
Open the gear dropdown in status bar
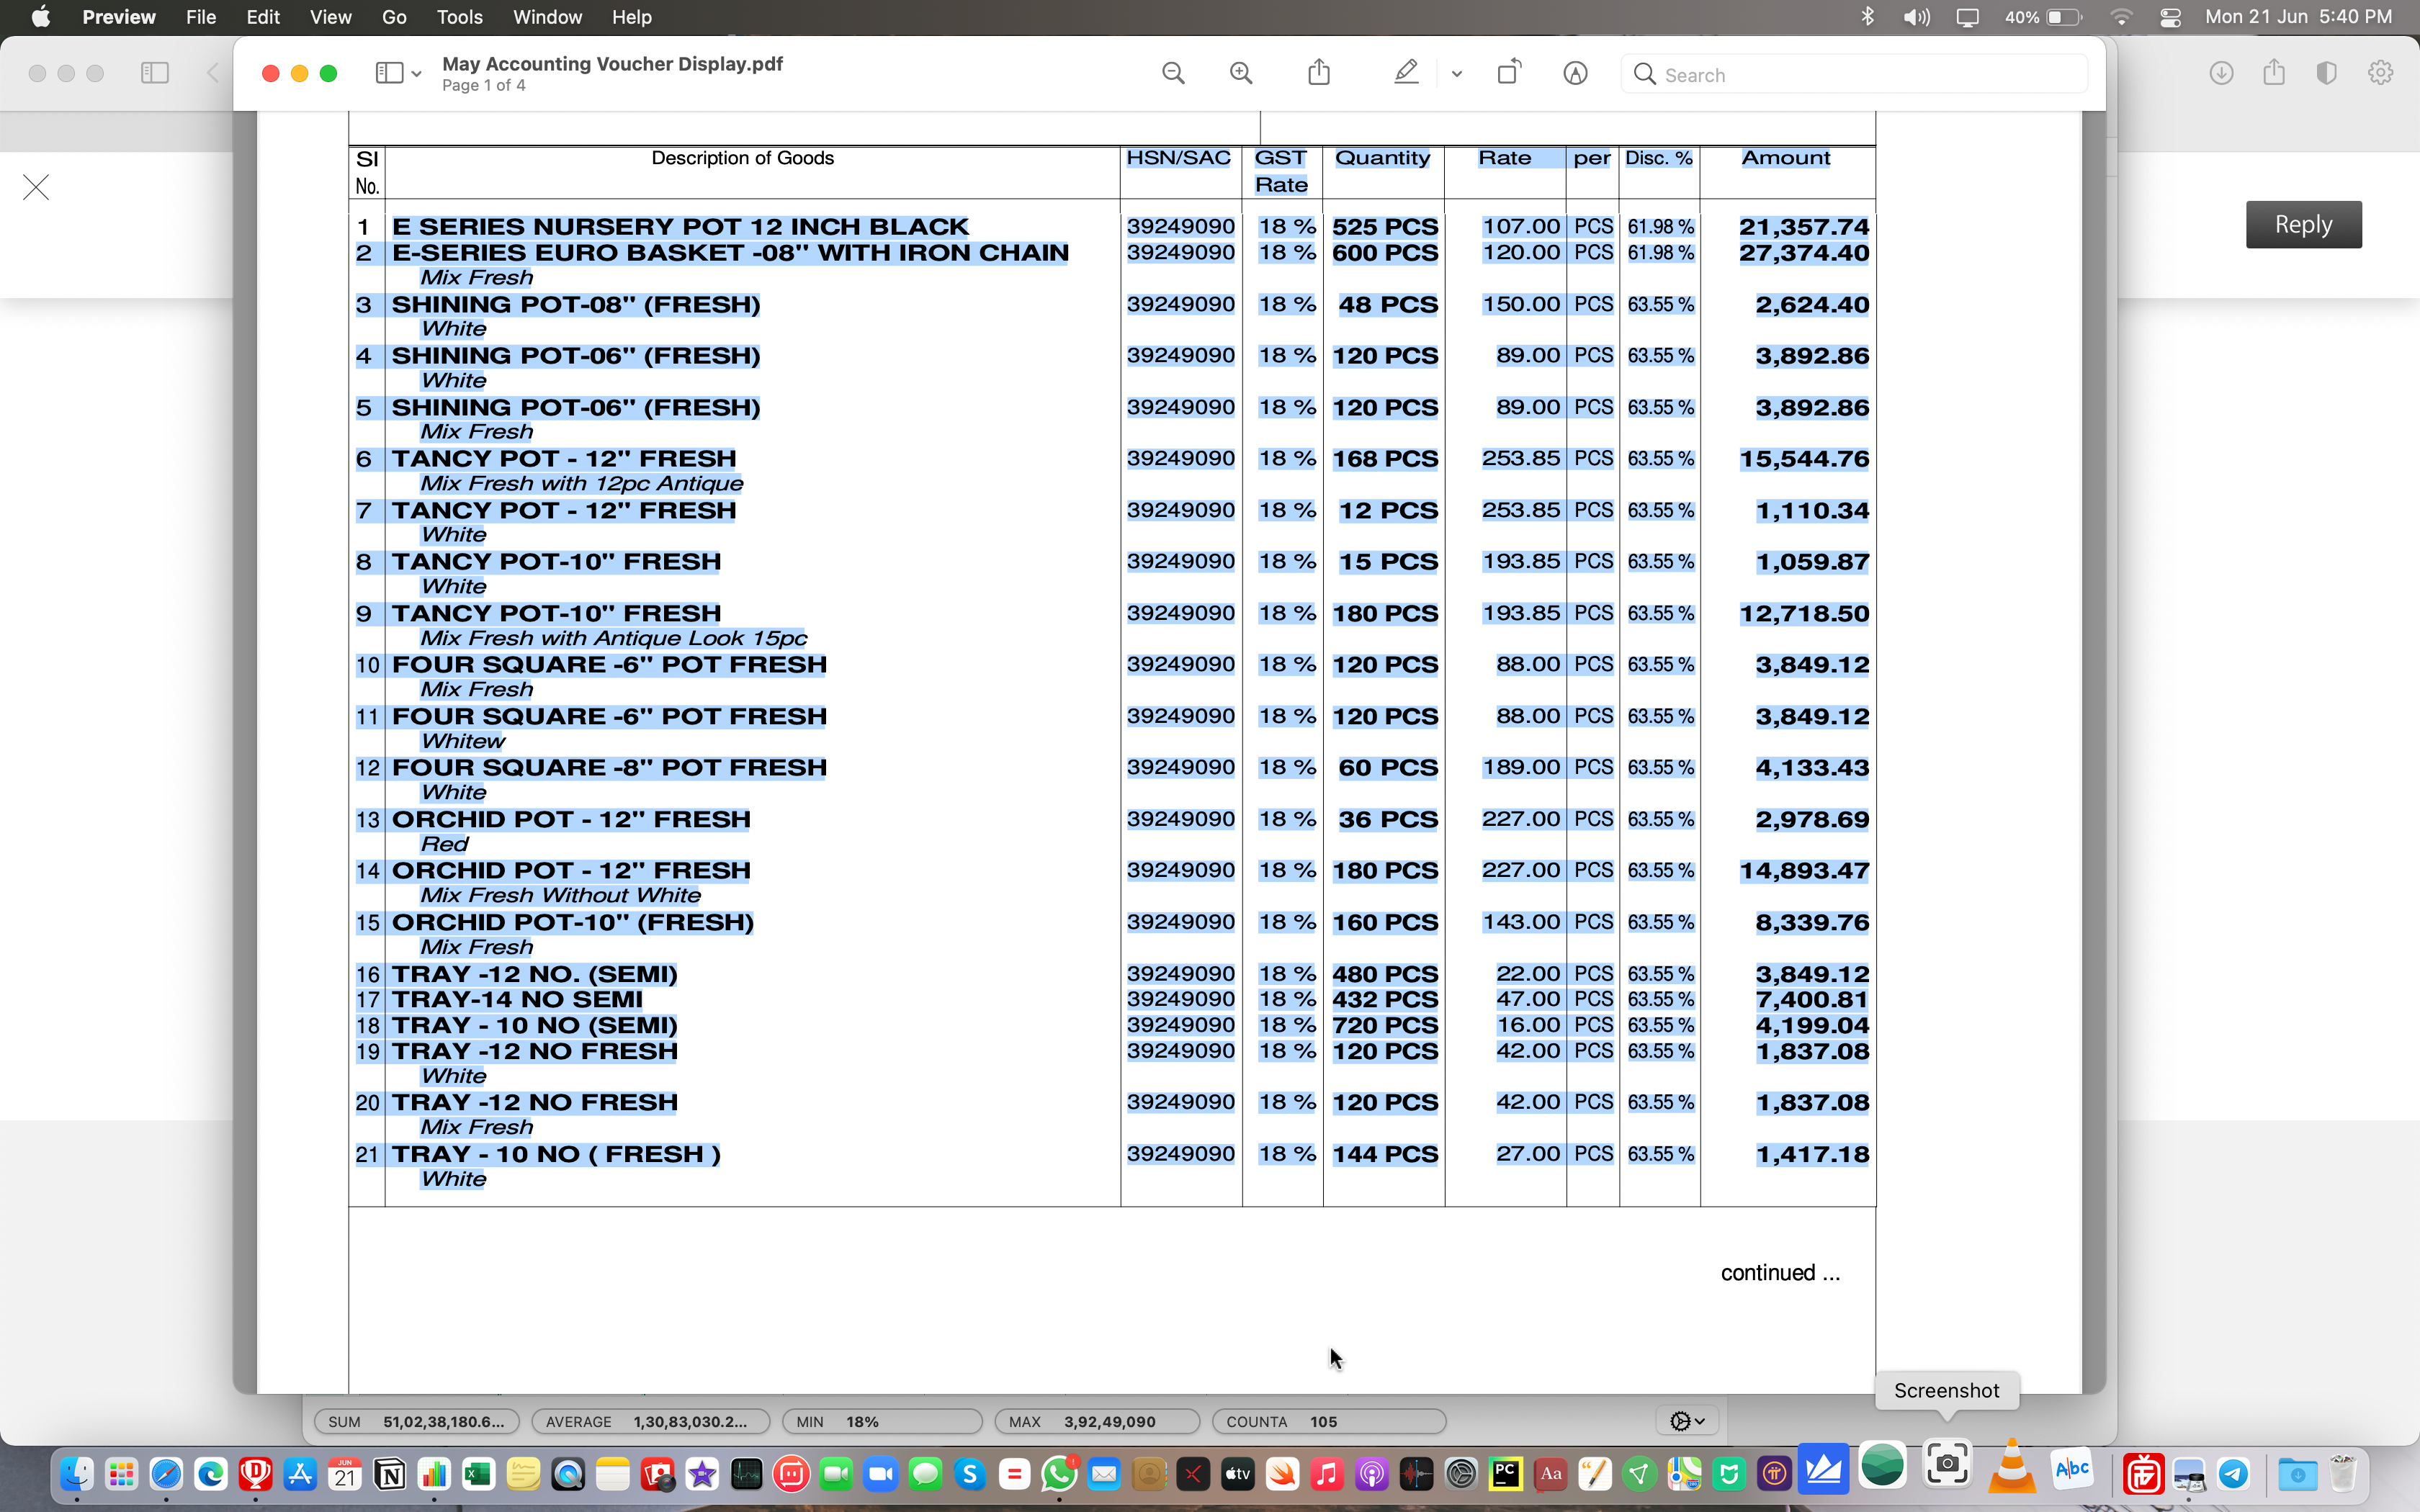tap(1687, 1421)
